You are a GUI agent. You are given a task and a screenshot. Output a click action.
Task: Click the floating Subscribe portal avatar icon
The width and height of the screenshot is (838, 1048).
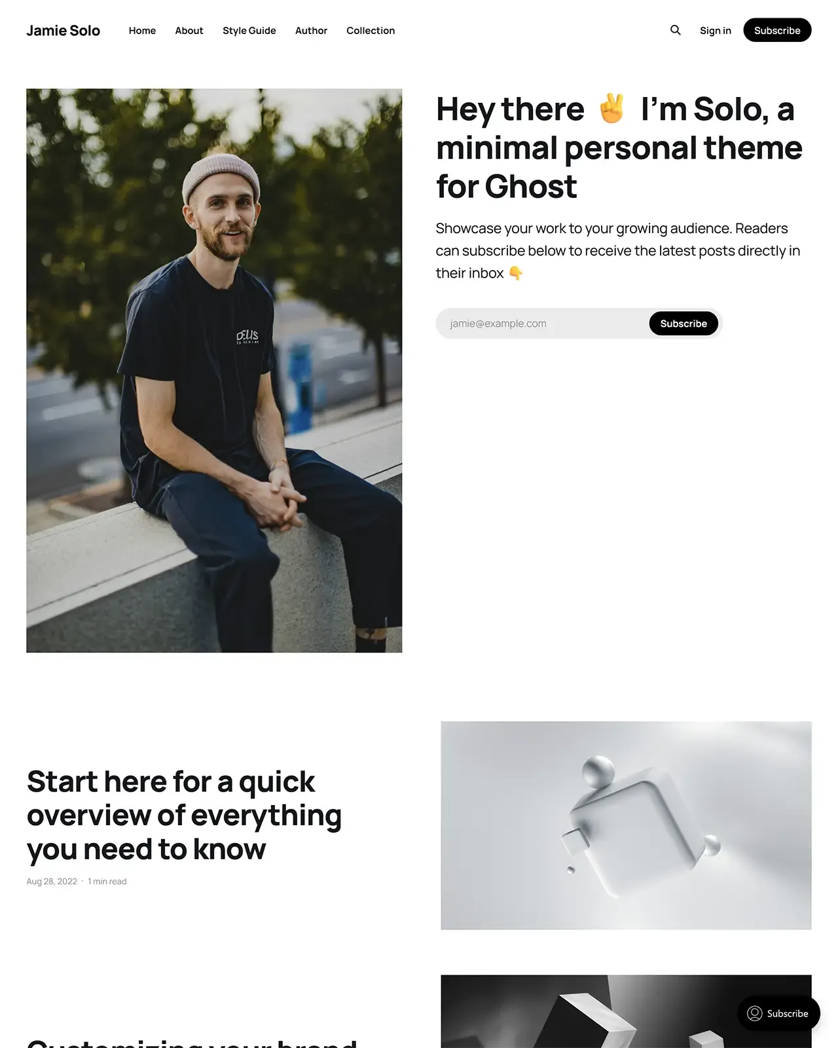tap(754, 1013)
